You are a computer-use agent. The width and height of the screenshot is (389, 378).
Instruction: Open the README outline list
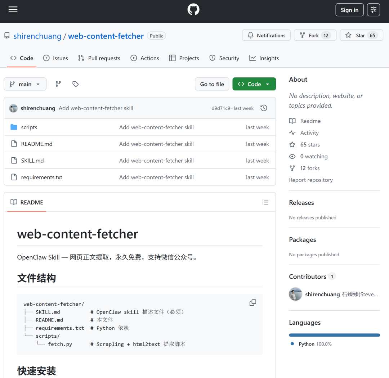pos(265,202)
